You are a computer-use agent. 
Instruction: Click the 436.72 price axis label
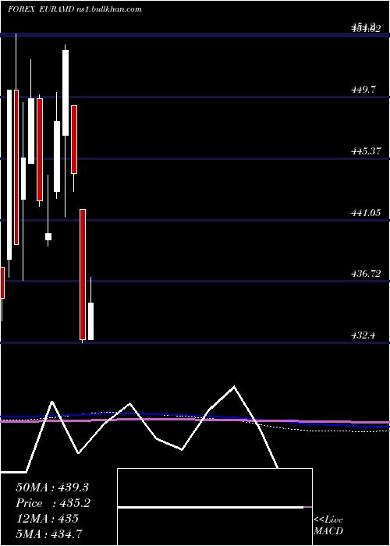pyautogui.click(x=366, y=274)
